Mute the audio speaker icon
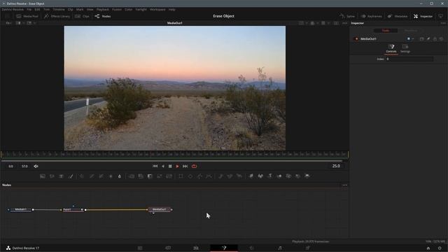The image size is (448, 252). 36,167
